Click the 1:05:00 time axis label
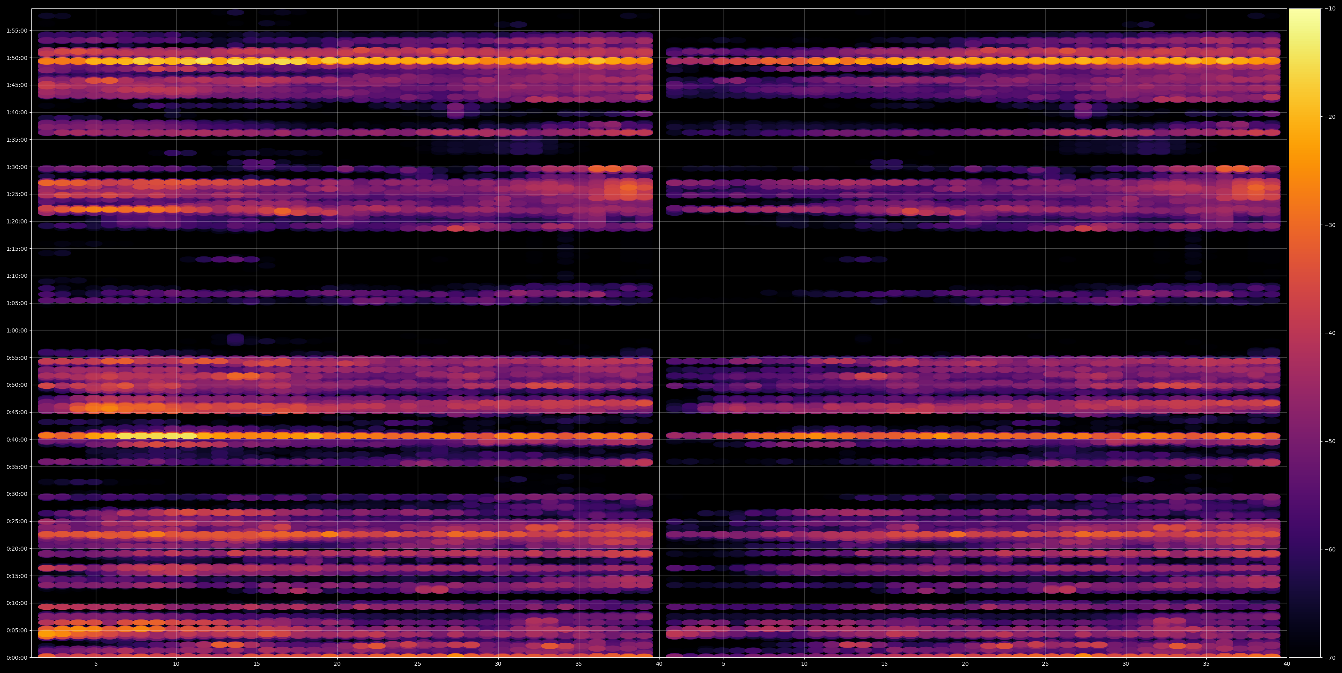 tap(17, 303)
